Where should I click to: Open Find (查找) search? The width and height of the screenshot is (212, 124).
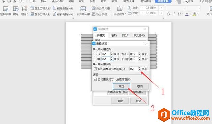(189, 1)
